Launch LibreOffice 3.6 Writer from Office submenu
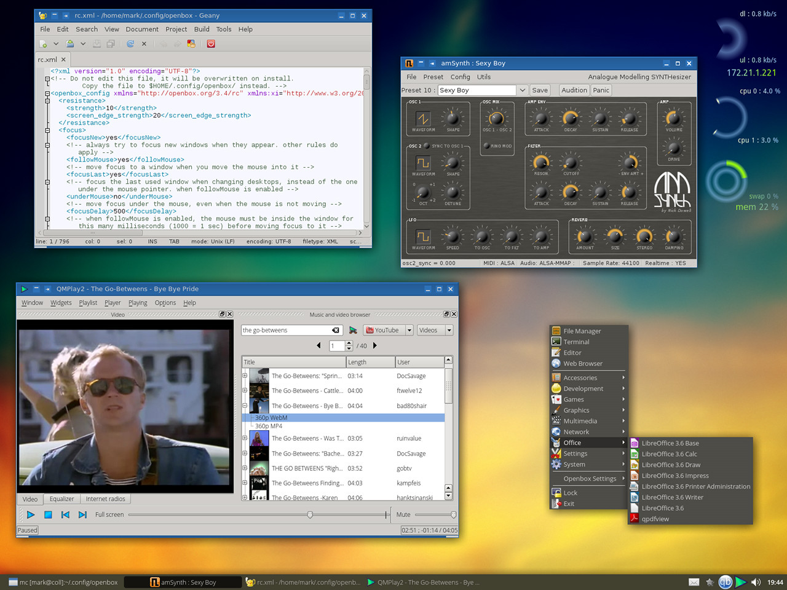The image size is (787, 590). pyautogui.click(x=672, y=497)
